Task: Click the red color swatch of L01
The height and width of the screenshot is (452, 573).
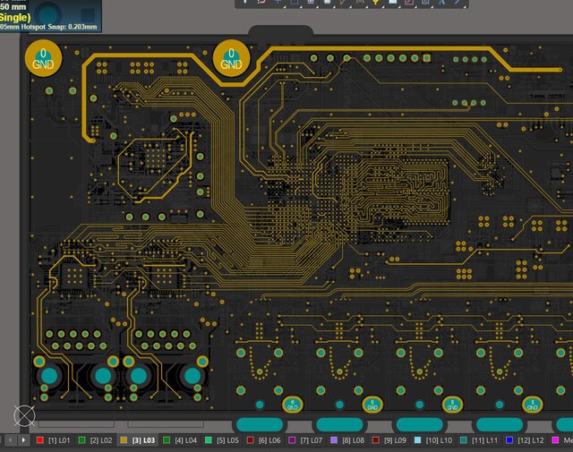Action: click(x=40, y=440)
